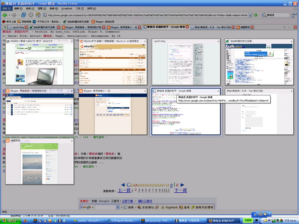
Task: Open the 檢視 (View) menu
Action: click(30, 9)
